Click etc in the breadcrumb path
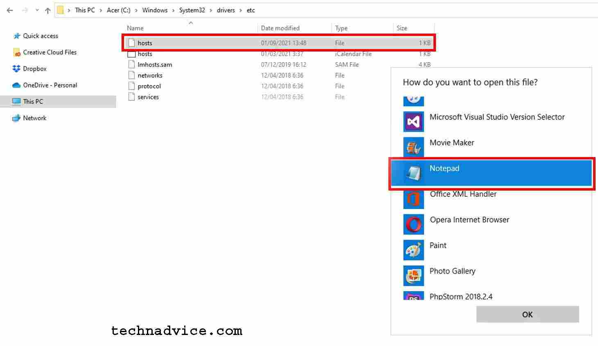The height and width of the screenshot is (346, 598). [250, 10]
